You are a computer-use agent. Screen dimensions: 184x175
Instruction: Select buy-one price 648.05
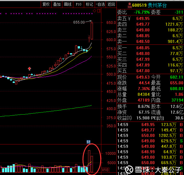click(x=143, y=48)
